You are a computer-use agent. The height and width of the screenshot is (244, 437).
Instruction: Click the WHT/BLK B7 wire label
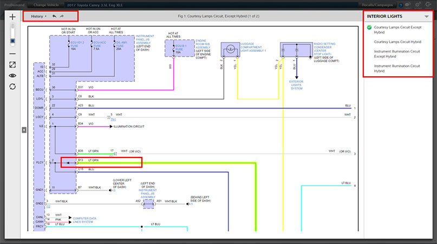(x=94, y=187)
